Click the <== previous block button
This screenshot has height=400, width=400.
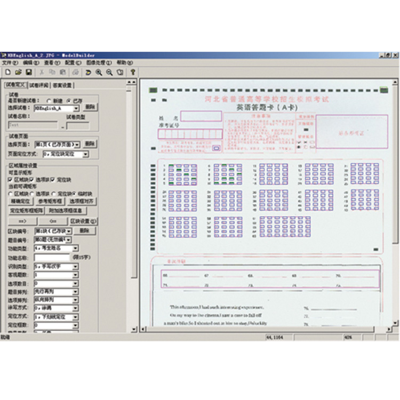click(x=53, y=221)
